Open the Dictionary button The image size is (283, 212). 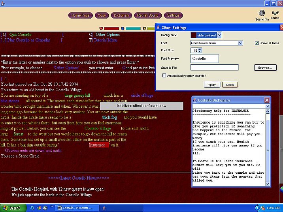tap(121, 15)
